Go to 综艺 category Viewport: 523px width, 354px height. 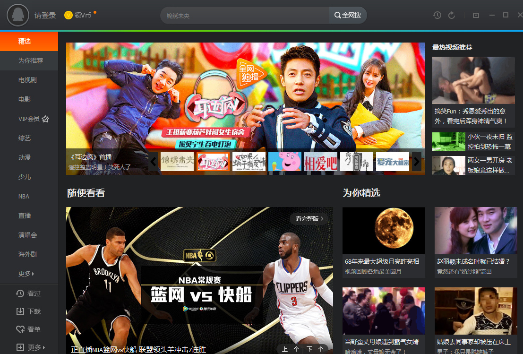coord(29,138)
